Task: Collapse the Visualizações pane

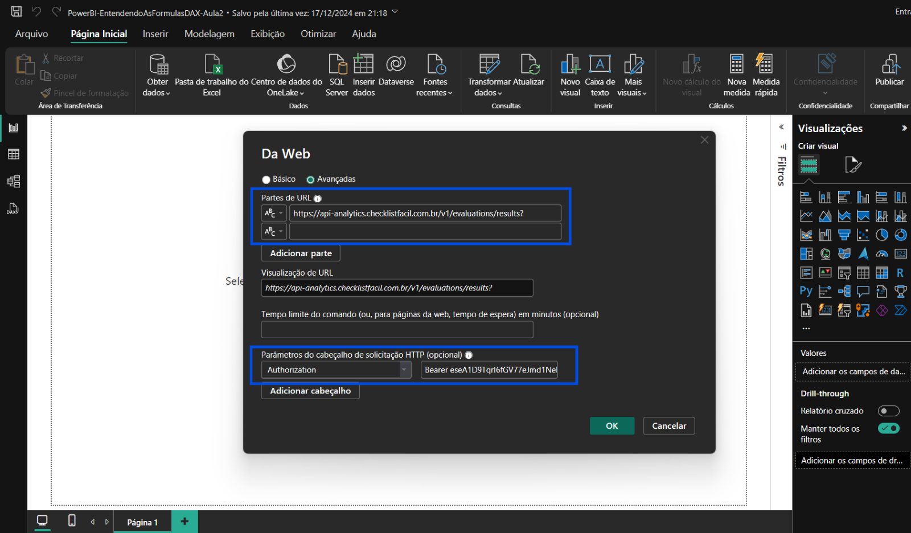Action: 904,128
